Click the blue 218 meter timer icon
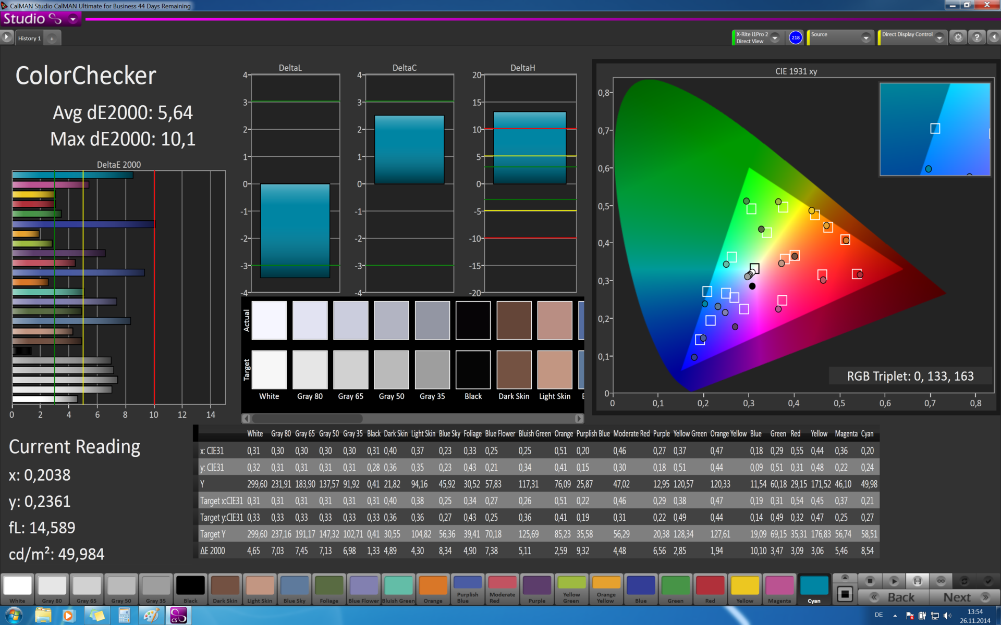The height and width of the screenshot is (625, 1001). (795, 37)
